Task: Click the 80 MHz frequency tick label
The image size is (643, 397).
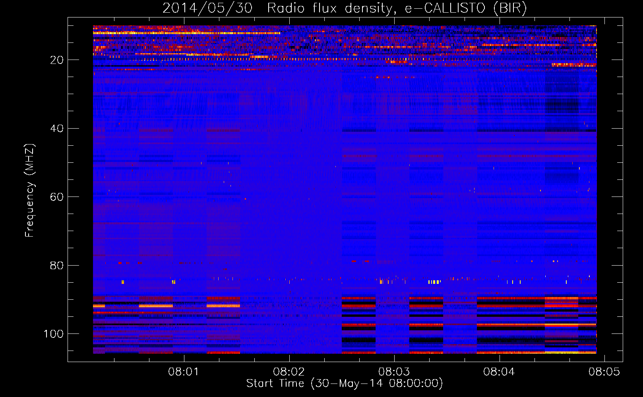Action: click(x=57, y=266)
